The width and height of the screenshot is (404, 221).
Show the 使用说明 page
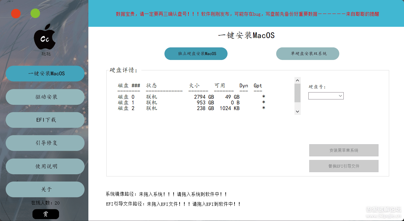(x=45, y=166)
